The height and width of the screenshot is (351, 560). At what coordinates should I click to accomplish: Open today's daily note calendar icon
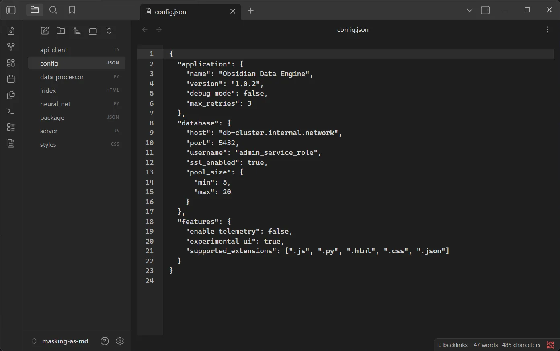11,79
